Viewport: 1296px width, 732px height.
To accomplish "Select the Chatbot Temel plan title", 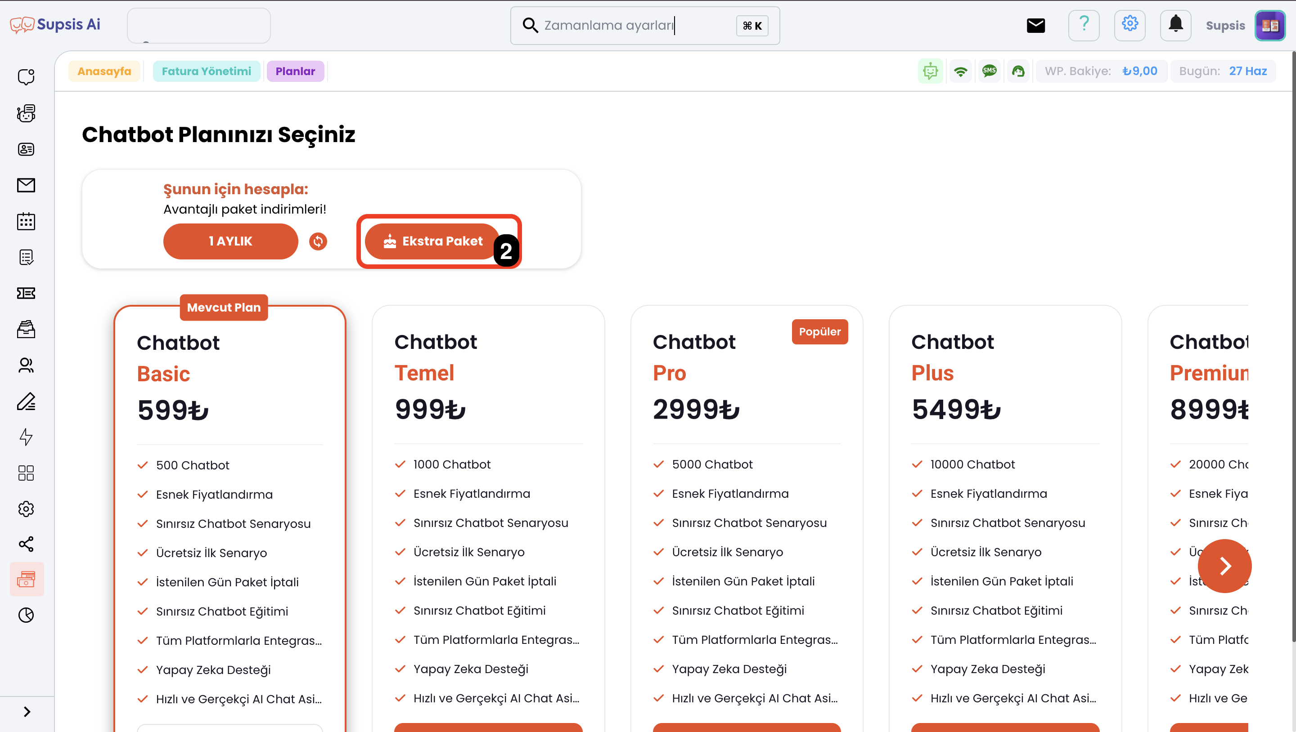I will (x=436, y=357).
